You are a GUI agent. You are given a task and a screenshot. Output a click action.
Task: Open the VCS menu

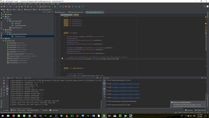click(48, 4)
